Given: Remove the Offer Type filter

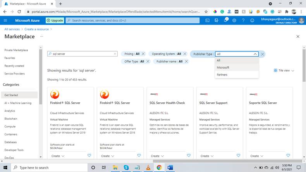Looking at the screenshot, I should pyautogui.click(x=148, y=61).
